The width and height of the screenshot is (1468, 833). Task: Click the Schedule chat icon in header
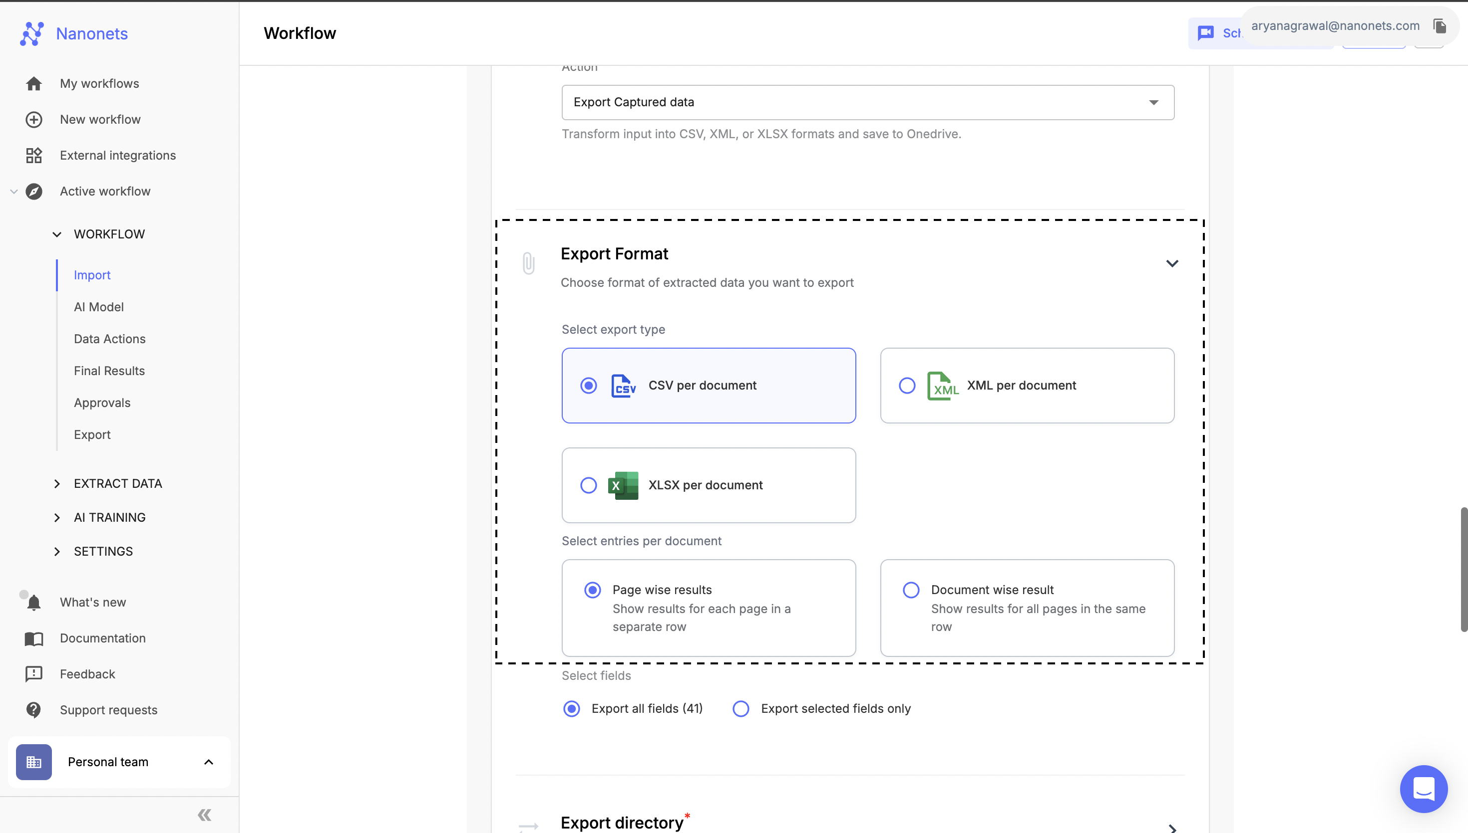[x=1205, y=33]
